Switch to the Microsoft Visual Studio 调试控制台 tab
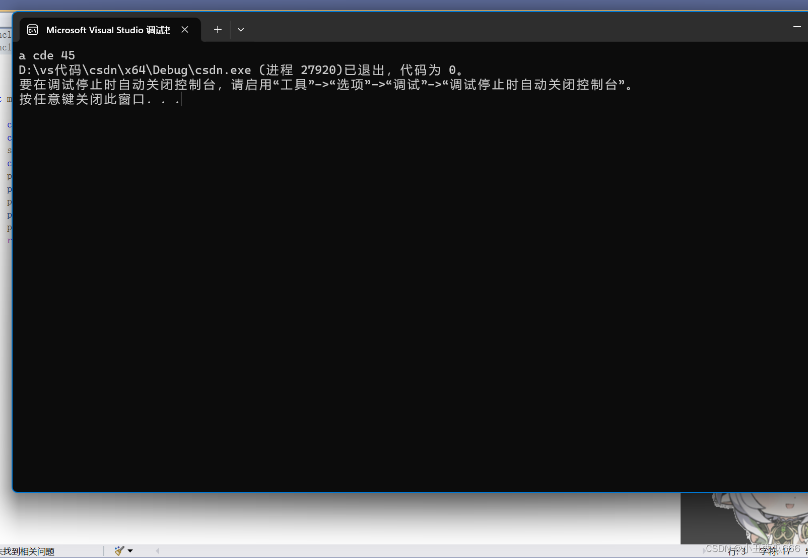The height and width of the screenshot is (558, 808). [x=101, y=29]
